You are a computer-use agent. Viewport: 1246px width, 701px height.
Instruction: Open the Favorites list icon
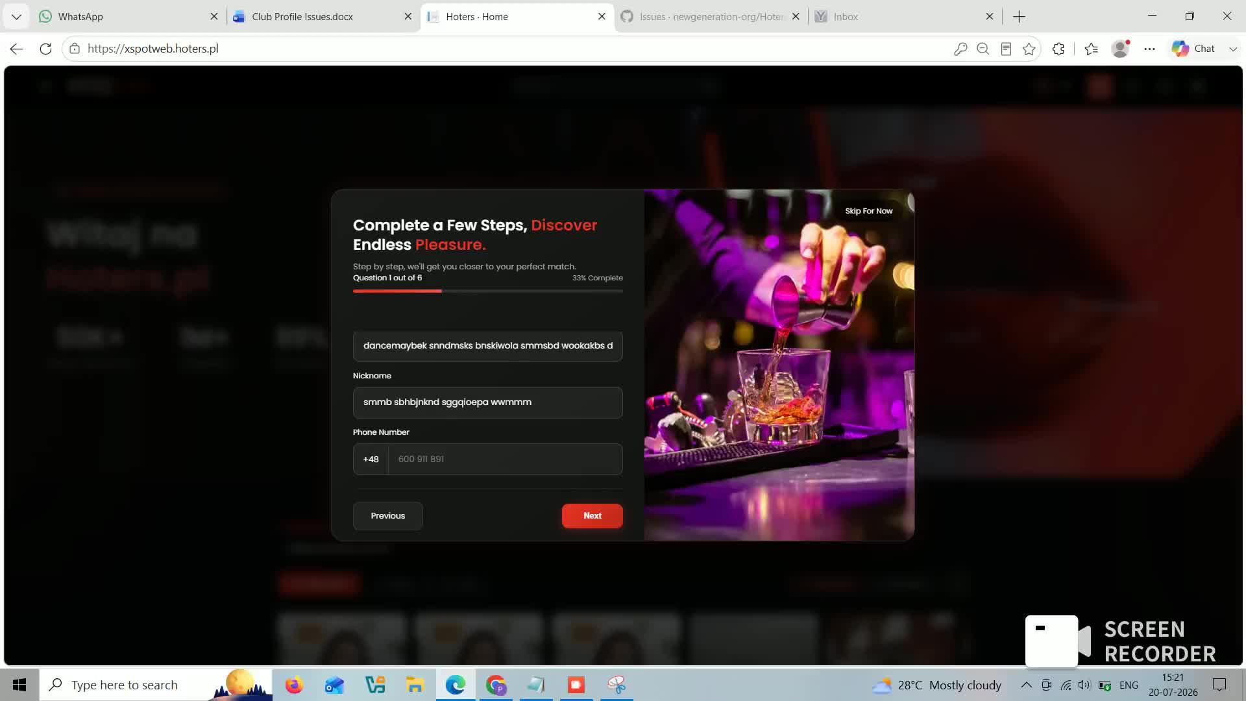(x=1092, y=49)
